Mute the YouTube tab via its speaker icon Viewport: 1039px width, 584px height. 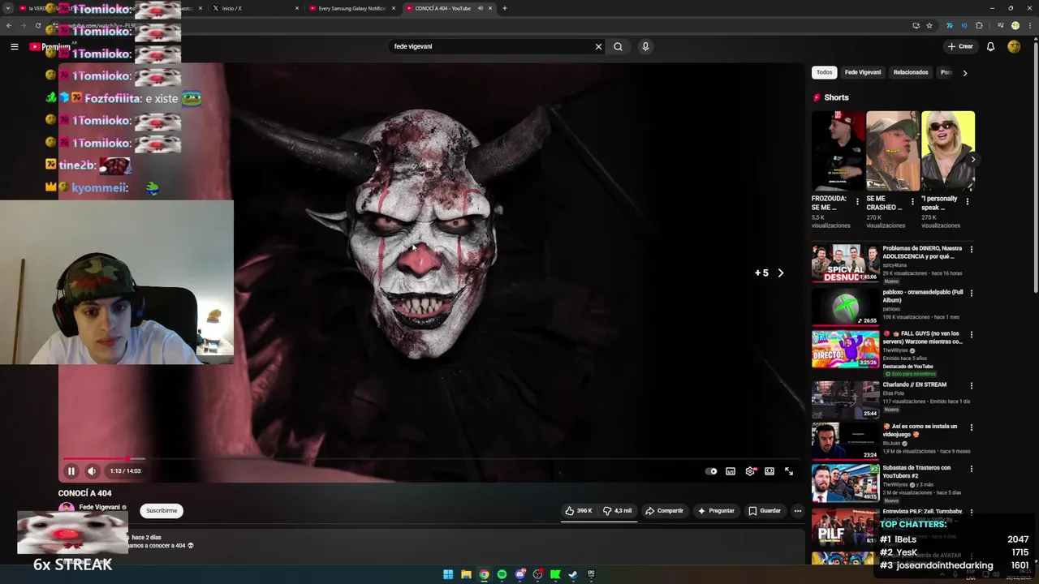pyautogui.click(x=480, y=8)
